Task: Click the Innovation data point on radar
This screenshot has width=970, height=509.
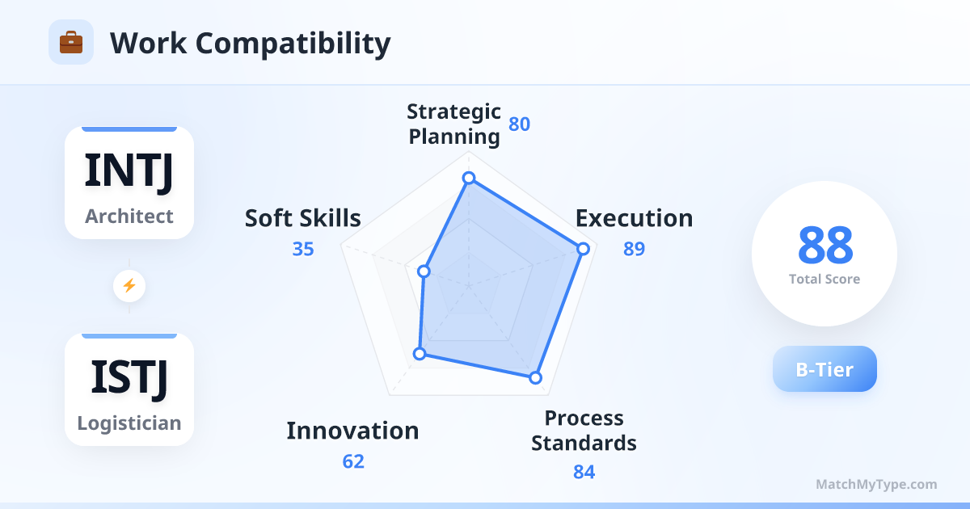Action: (420, 353)
